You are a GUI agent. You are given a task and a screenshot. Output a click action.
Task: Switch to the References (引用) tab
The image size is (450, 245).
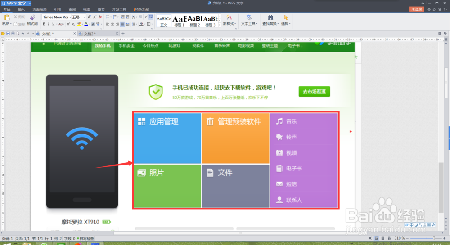(x=58, y=9)
